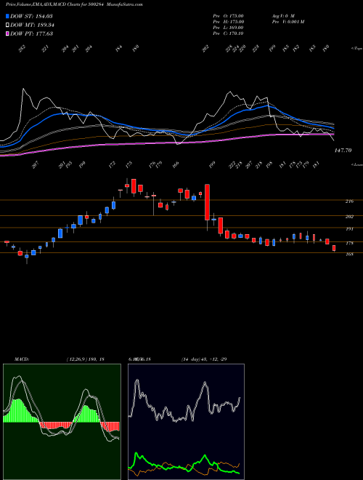Screen dimensions: 363x480
Task: Click the 'Pre H: 175.60' high value
Action: pos(228,21)
